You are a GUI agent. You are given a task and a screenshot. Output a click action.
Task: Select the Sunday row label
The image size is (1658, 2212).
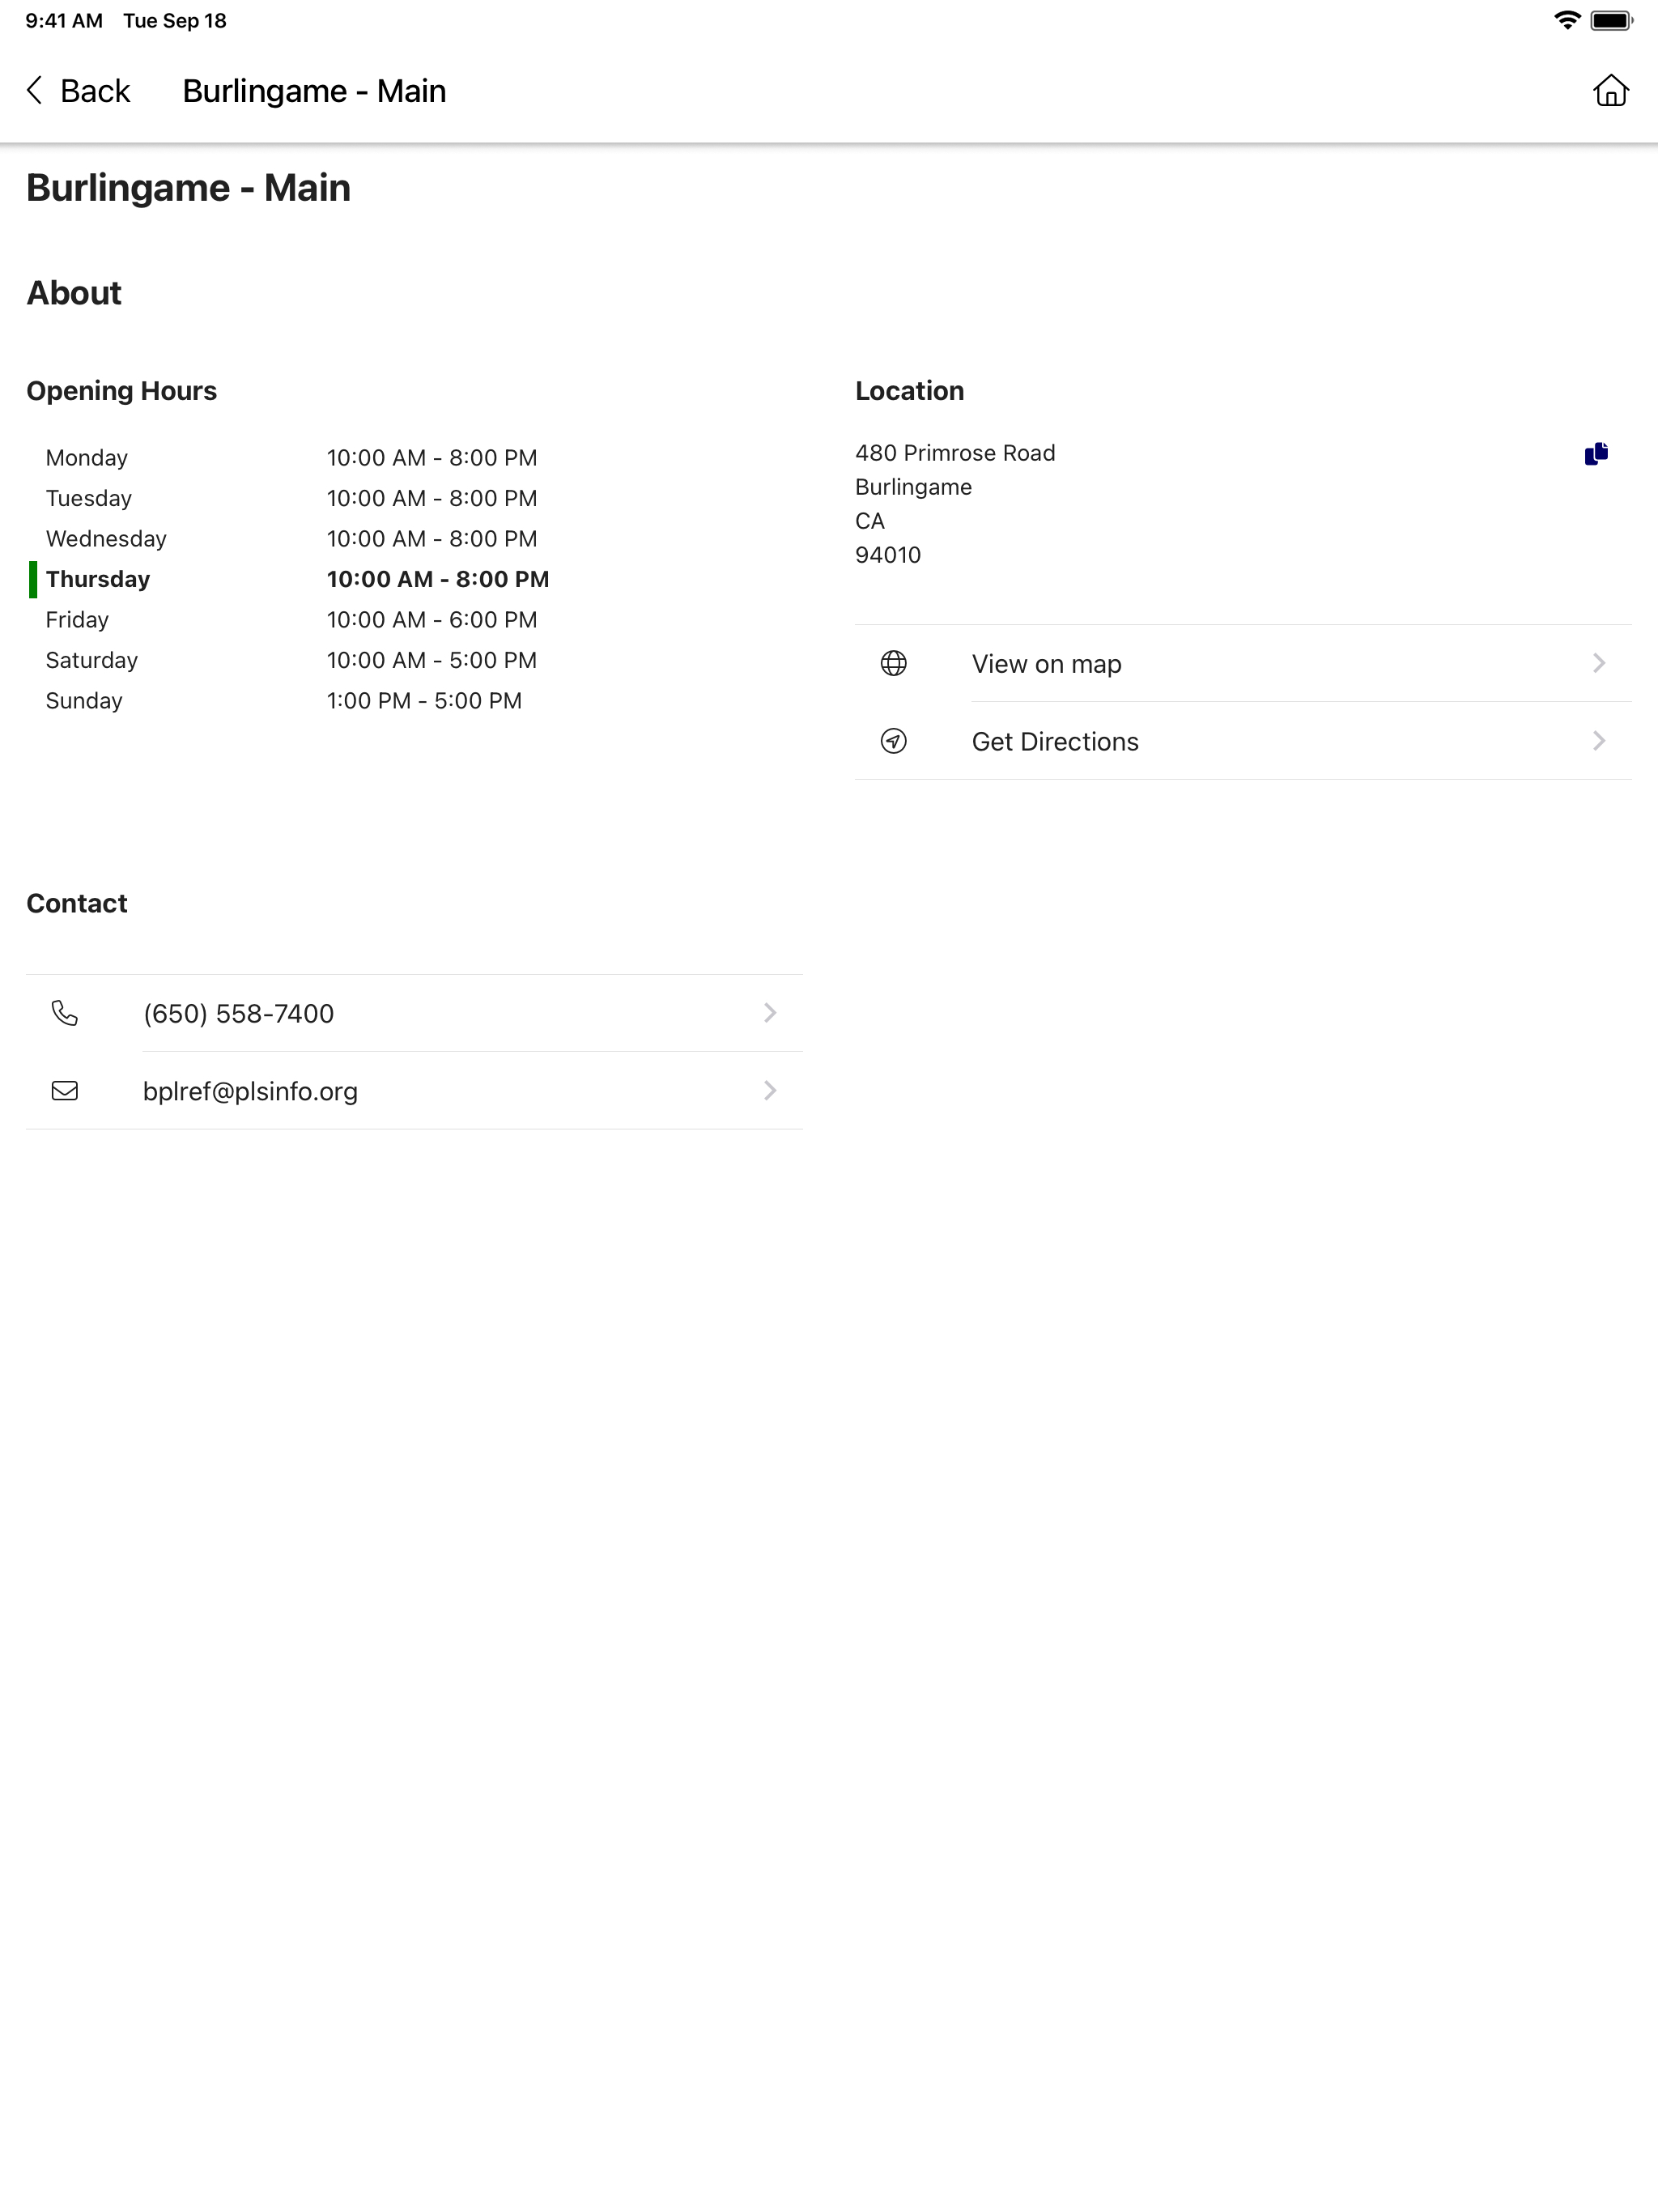[84, 701]
